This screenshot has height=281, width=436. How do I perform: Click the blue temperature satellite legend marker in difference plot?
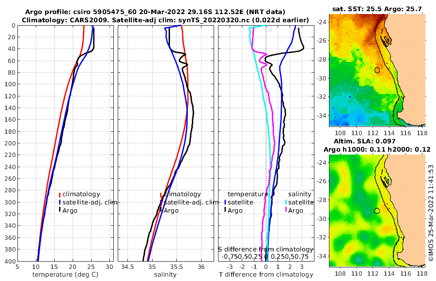[225, 202]
